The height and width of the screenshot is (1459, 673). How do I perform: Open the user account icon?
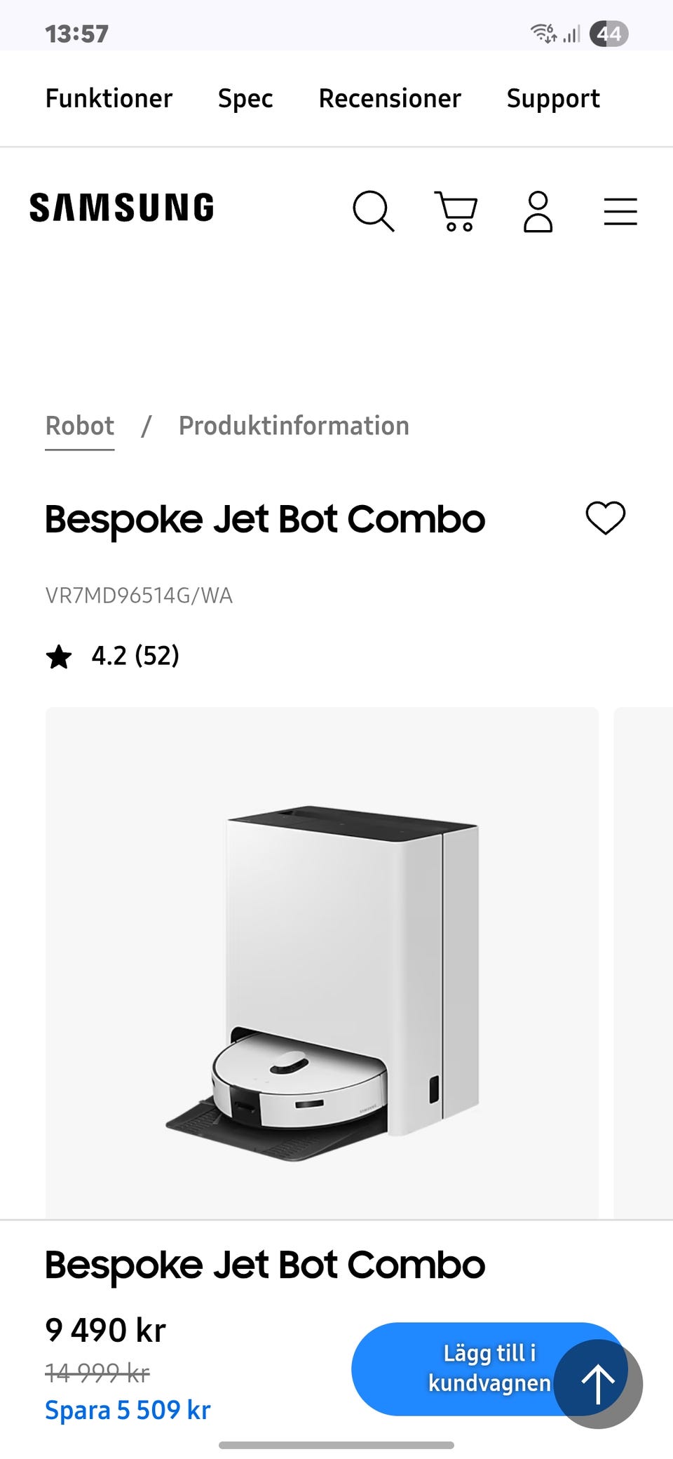pyautogui.click(x=538, y=211)
